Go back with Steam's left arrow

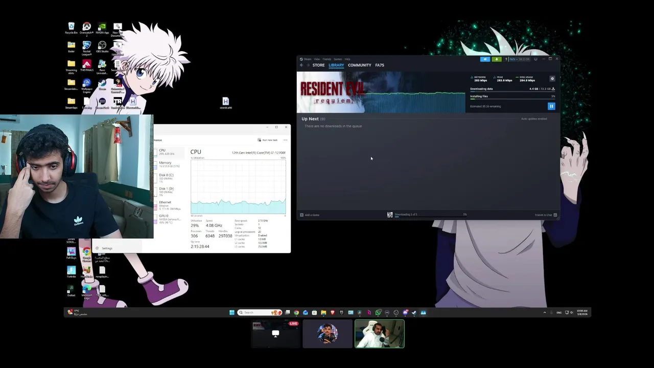301,65
